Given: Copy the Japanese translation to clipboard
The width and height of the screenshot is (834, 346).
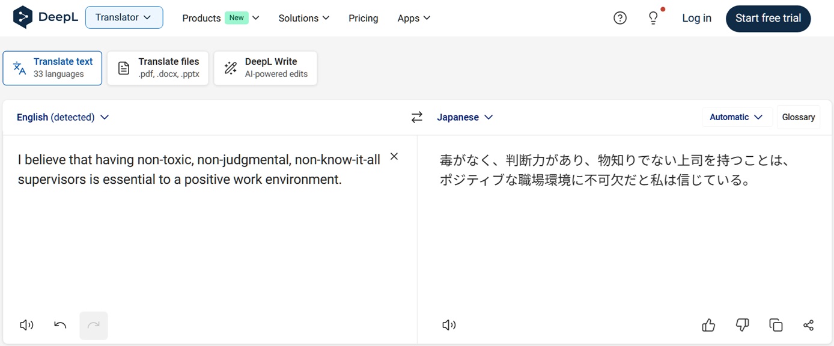Looking at the screenshot, I should point(776,325).
